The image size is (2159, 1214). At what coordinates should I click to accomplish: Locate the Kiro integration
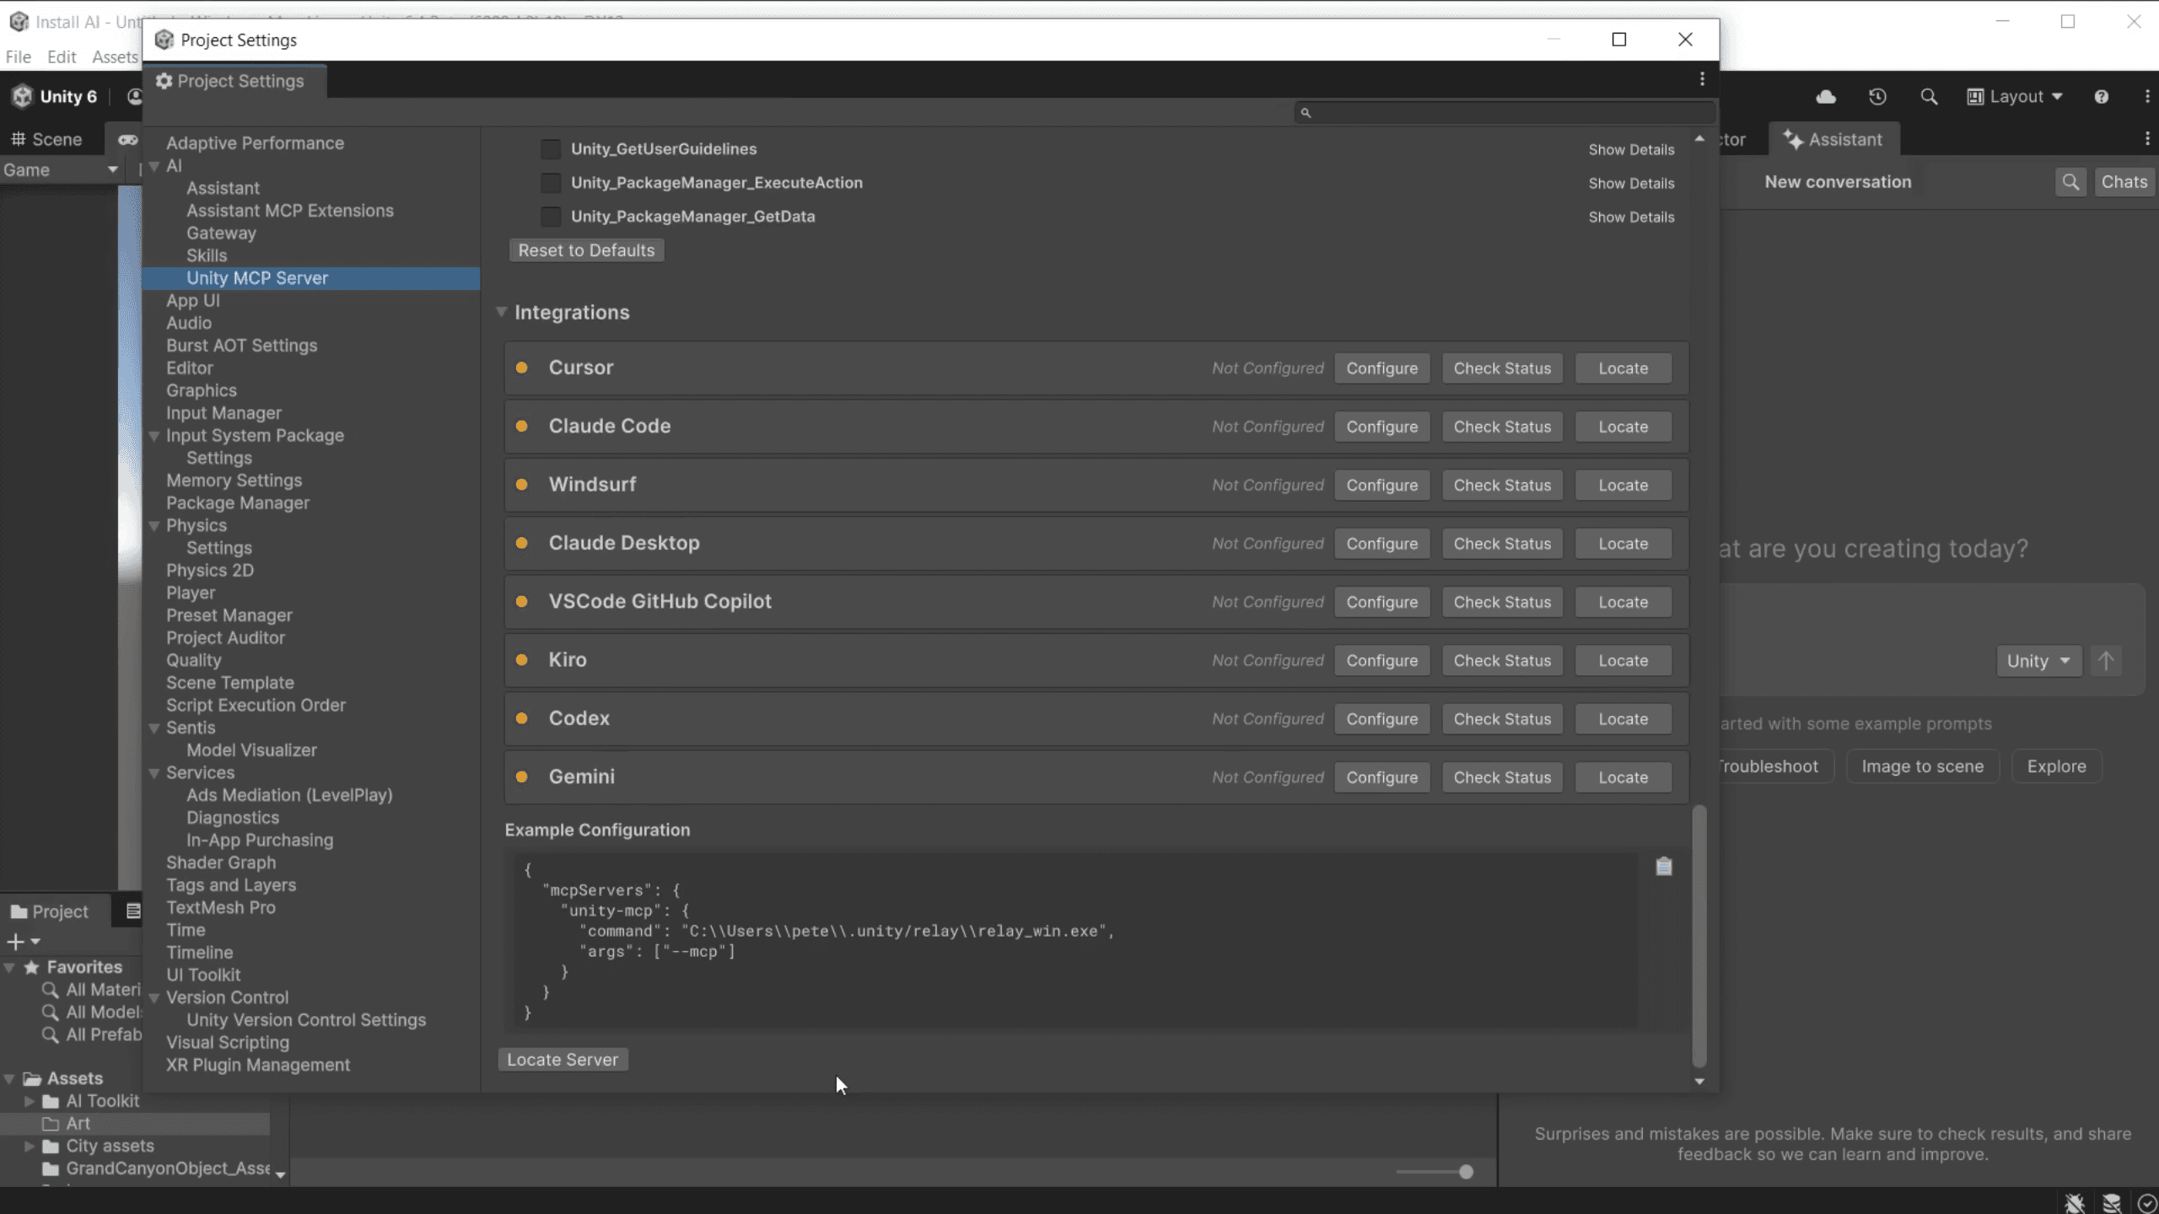(x=1623, y=661)
